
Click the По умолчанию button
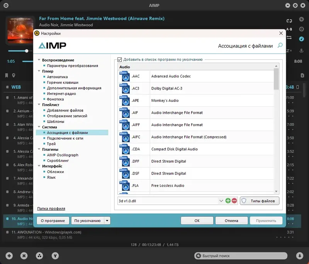coord(88,220)
